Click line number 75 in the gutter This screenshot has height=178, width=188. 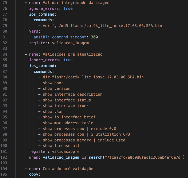click(x=5, y=3)
